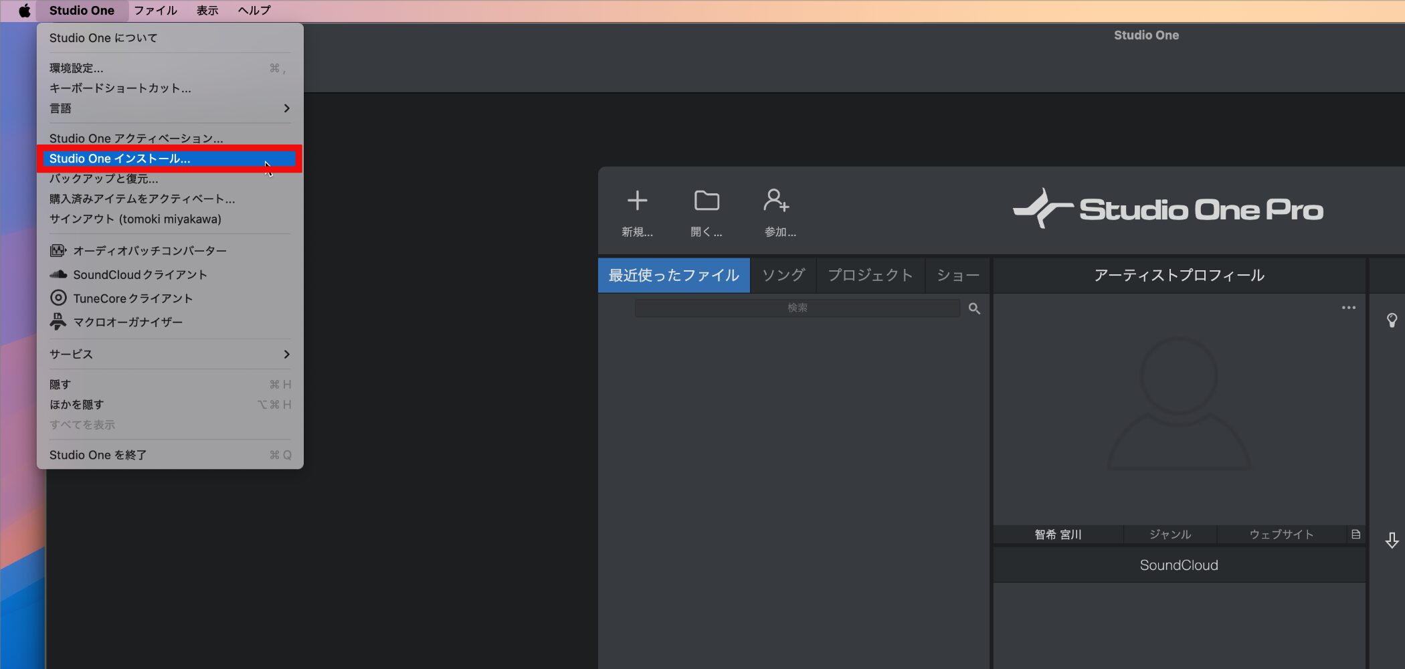Click the ジャンル field in artist profile
The image size is (1405, 669).
1169,535
